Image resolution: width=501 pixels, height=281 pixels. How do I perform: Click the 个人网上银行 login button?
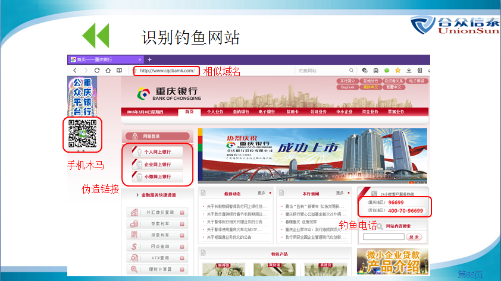tap(157, 152)
